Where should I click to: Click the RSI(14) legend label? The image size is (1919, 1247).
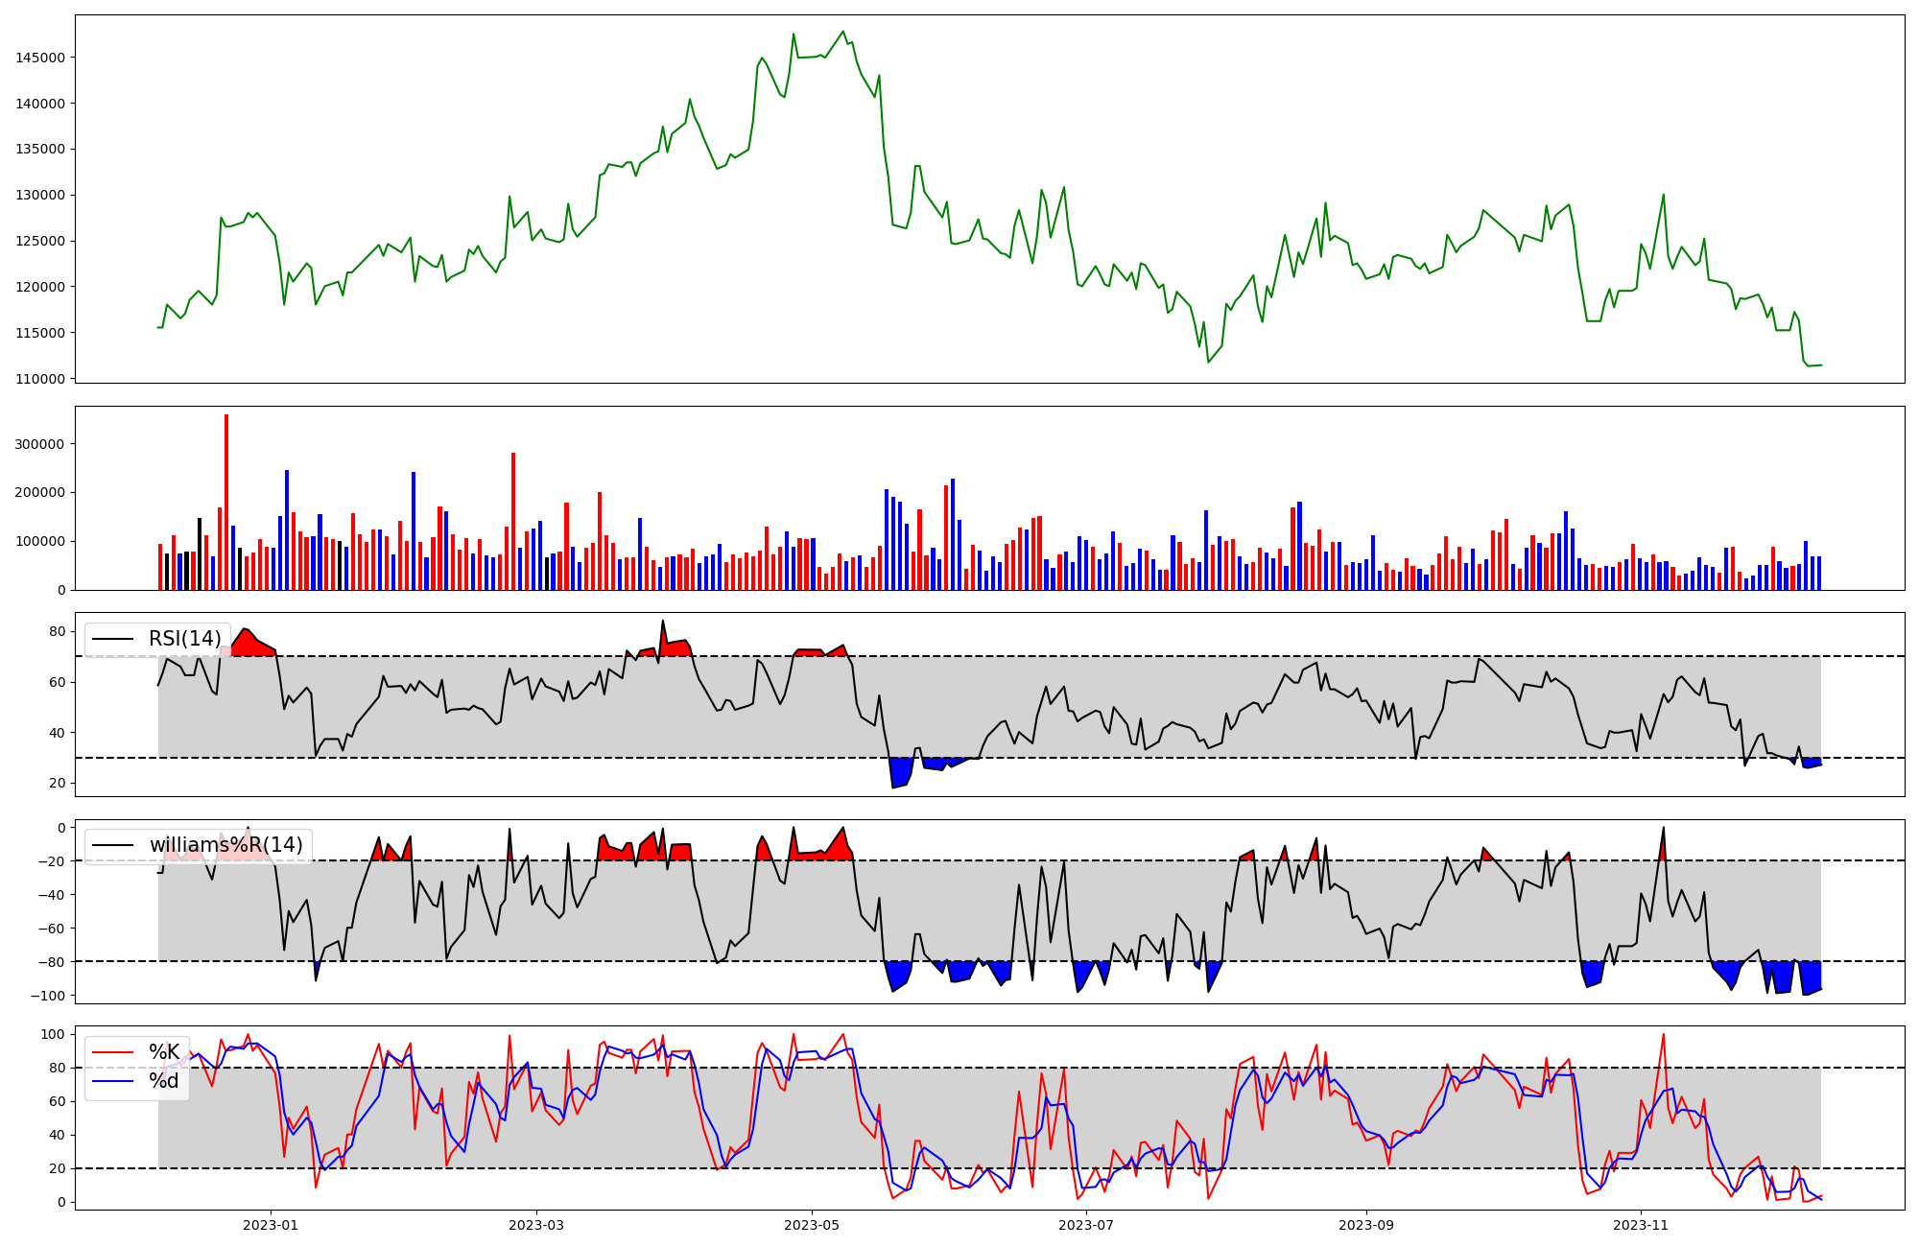pos(184,639)
